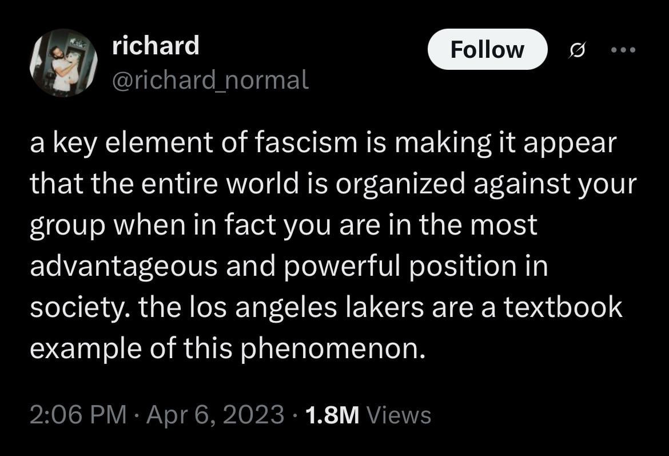Select the Grok explain-this-post icon

pyautogui.click(x=578, y=50)
